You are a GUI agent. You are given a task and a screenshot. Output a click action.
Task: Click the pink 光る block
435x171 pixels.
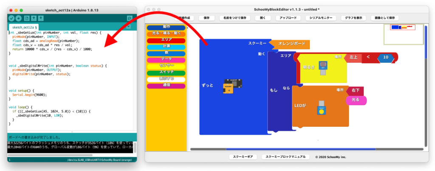click(356, 100)
